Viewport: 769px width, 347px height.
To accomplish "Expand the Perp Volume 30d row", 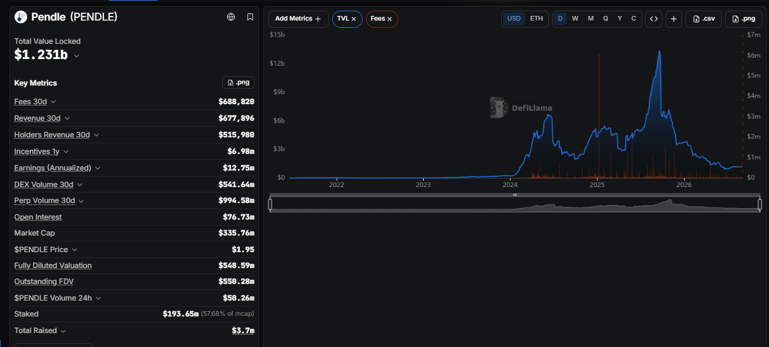I will point(82,201).
